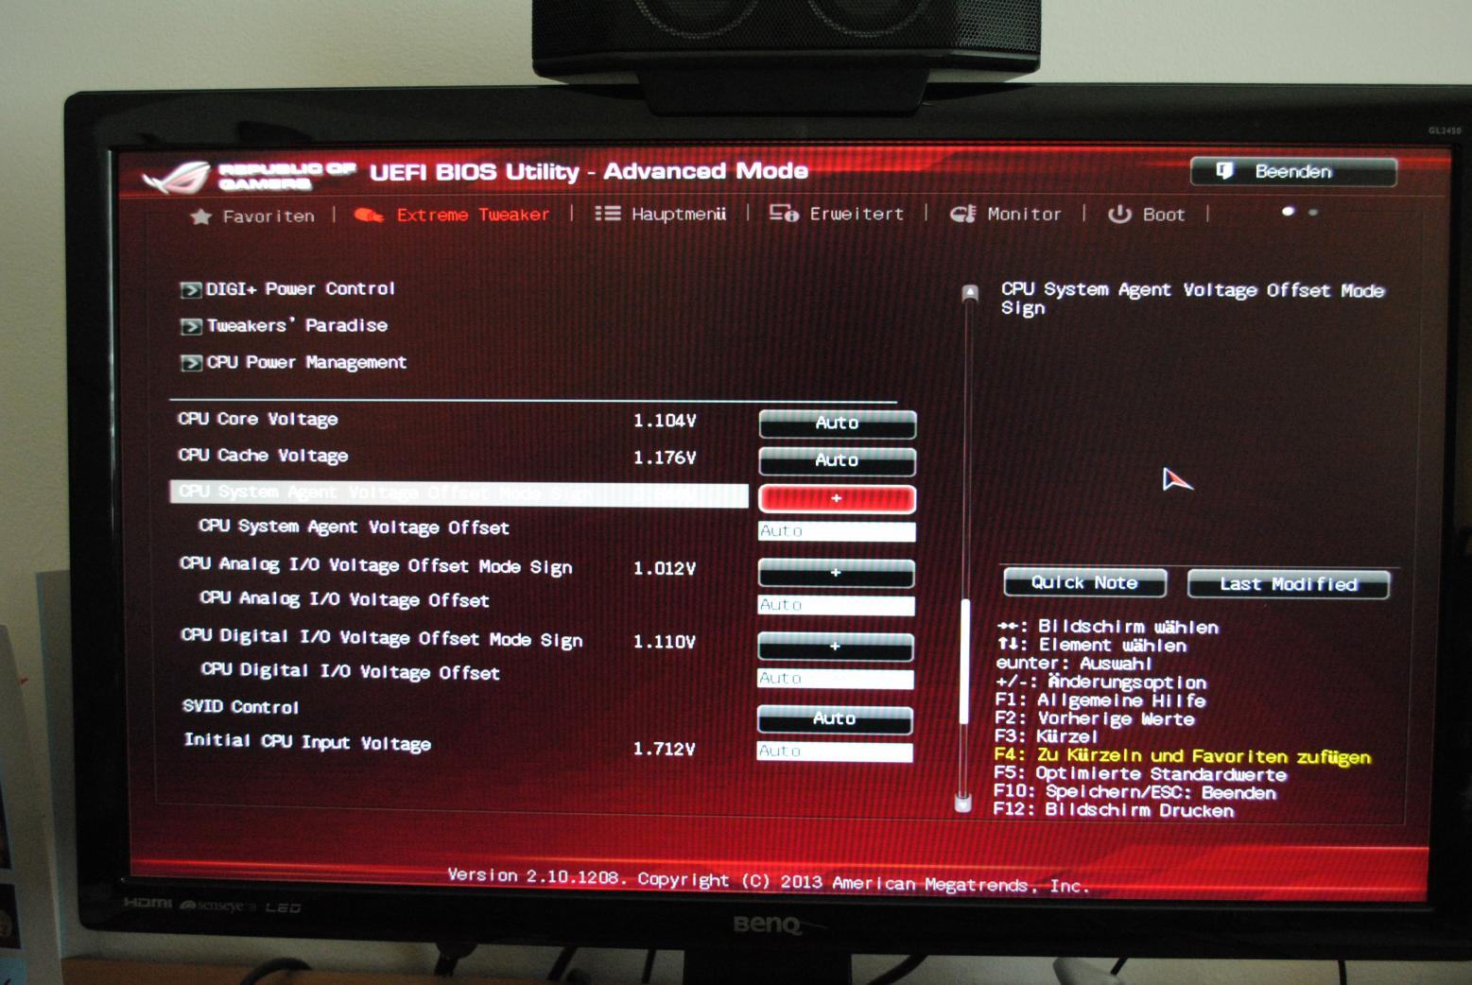
Task: Click the 1.712V input voltage value
Action: (x=664, y=749)
